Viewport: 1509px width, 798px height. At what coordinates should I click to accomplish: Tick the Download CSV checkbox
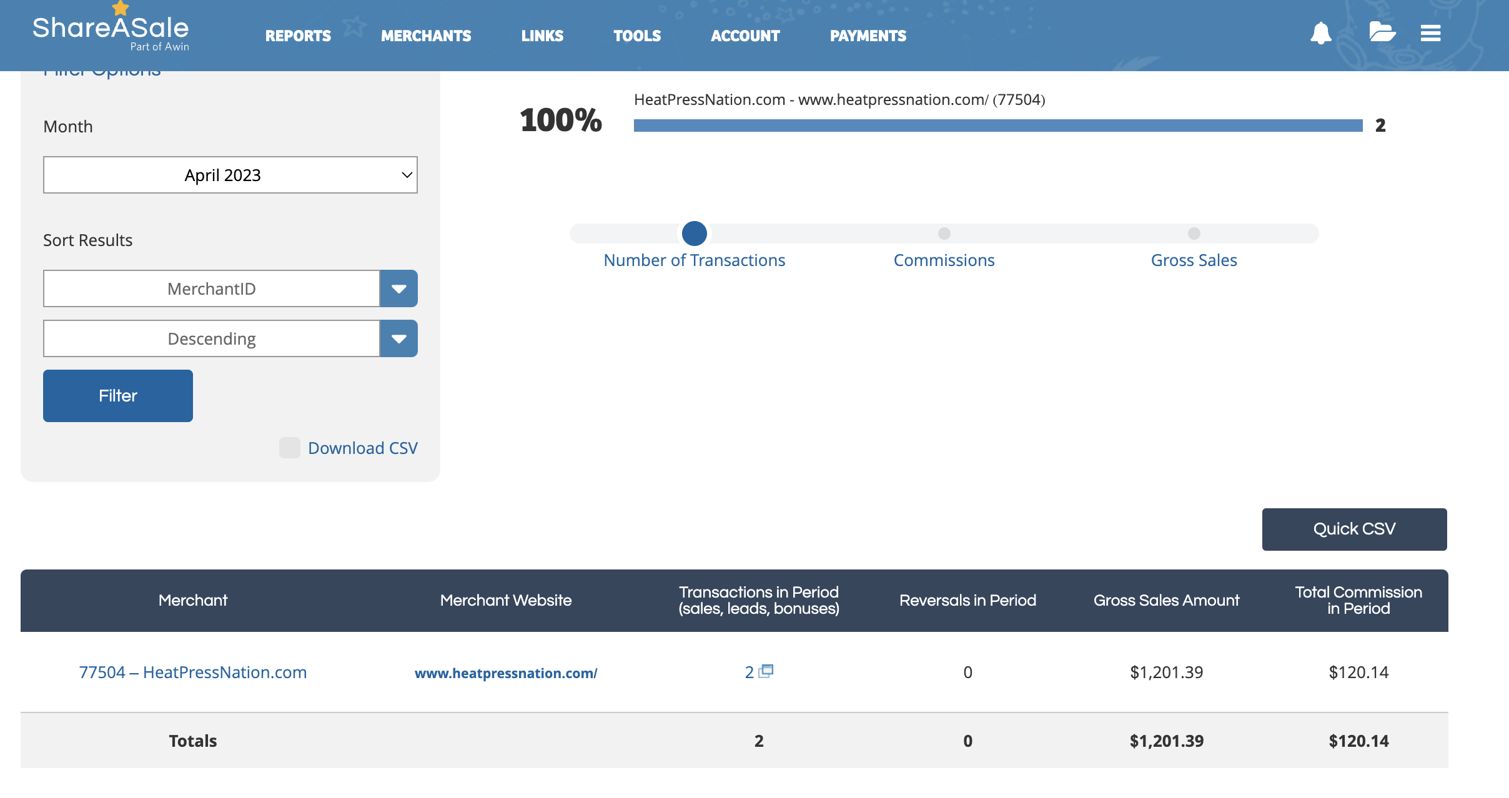pos(290,448)
